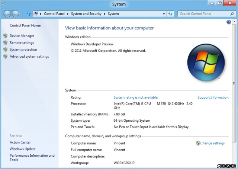Select System and Security in the breadcrumb
The image size is (238, 169).
(x=86, y=14)
